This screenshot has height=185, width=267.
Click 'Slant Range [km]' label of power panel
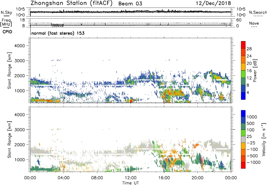[x=9, y=70]
